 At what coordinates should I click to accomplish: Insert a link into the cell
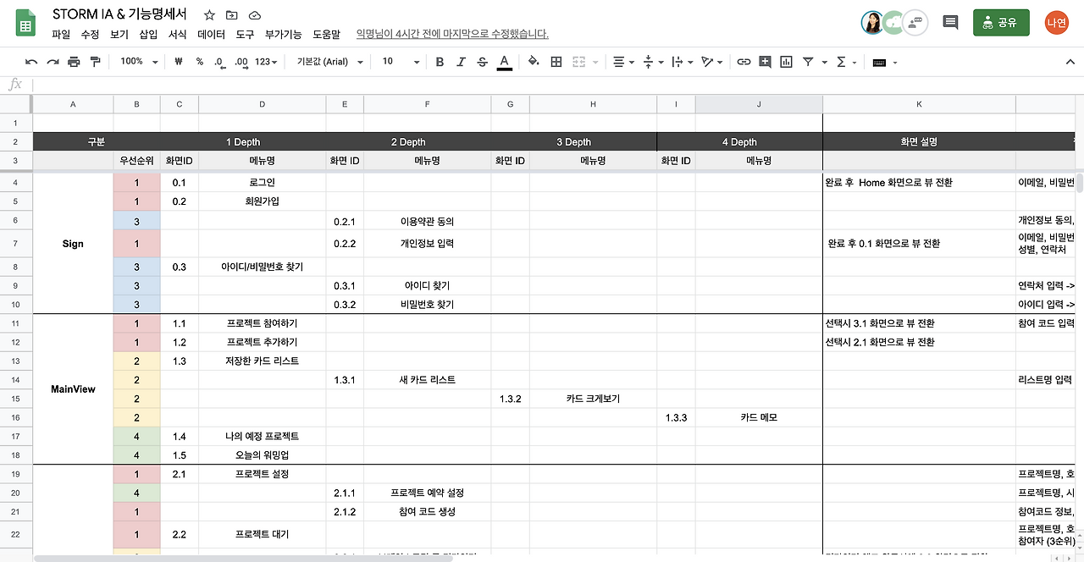[744, 61]
